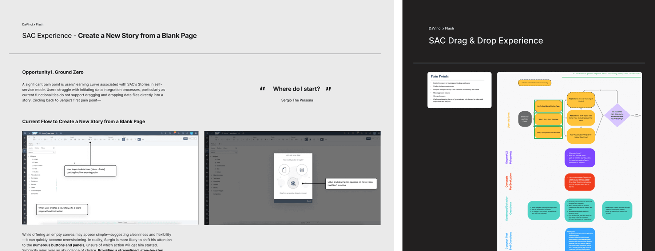Screen dimensions: 655x251
Task: Click the 'Label and description appears on hover' callout
Action: (351, 184)
